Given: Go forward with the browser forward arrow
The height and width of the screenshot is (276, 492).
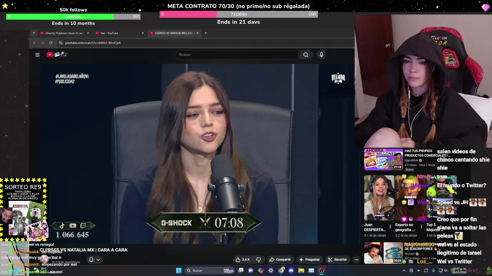Looking at the screenshot, I should (x=42, y=43).
